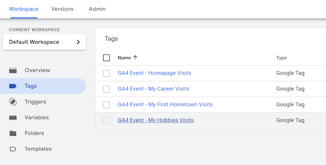Check the Homepage Visits tag checkbox
This screenshot has width=326, height=165.
point(106,73)
